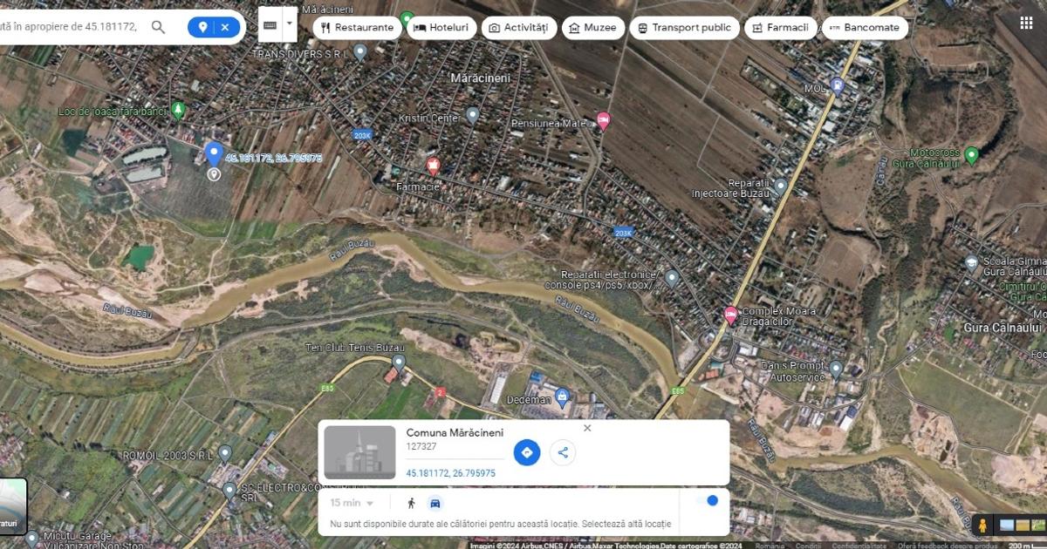Open the coordinates link 45.181172, 26.795975

(x=450, y=473)
